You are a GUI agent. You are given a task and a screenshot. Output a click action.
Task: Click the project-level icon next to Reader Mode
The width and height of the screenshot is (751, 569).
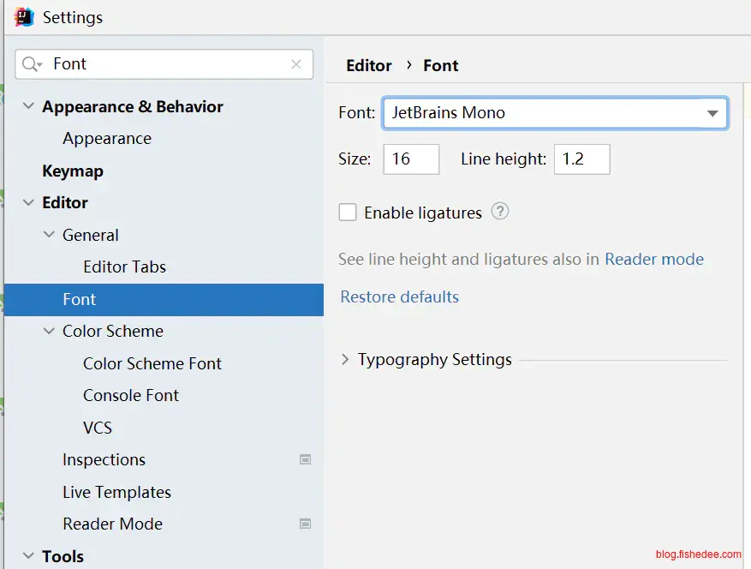click(305, 524)
